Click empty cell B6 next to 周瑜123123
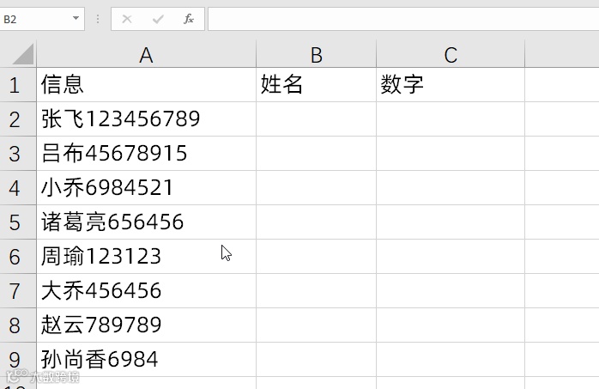599x389 pixels. point(317,257)
